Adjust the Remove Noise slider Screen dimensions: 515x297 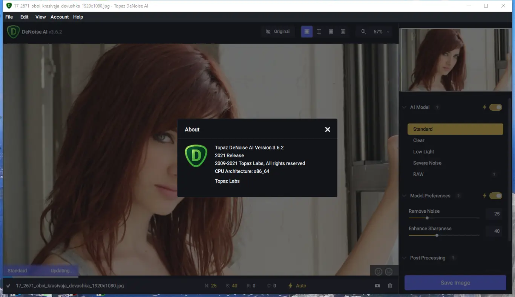pyautogui.click(x=427, y=218)
